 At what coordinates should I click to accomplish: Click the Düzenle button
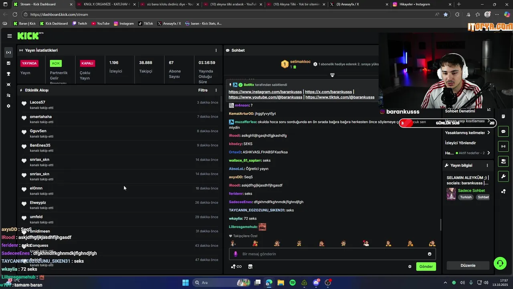(x=468, y=265)
